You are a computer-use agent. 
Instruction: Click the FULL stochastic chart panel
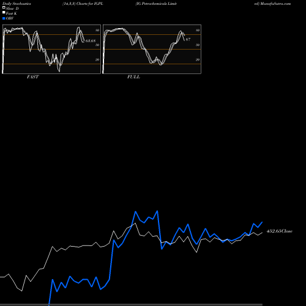click(x=152, y=49)
